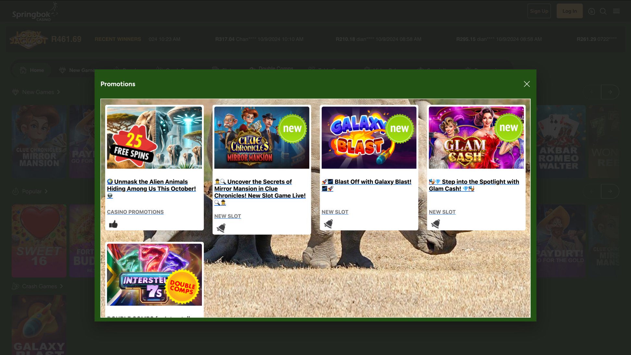Viewport: 631px width, 355px height.
Task: Open search magnifier icon in header
Action: [603, 11]
